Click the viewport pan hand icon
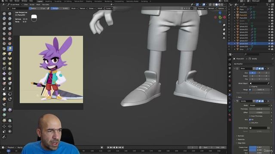This screenshot has width=275, height=154. 224,30
